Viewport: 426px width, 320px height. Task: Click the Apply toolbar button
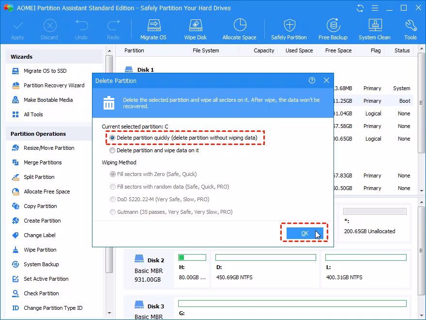click(x=17, y=30)
